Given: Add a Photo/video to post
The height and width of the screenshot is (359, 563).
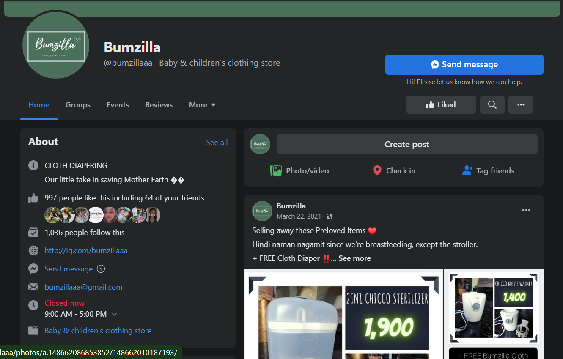Looking at the screenshot, I should click(299, 171).
